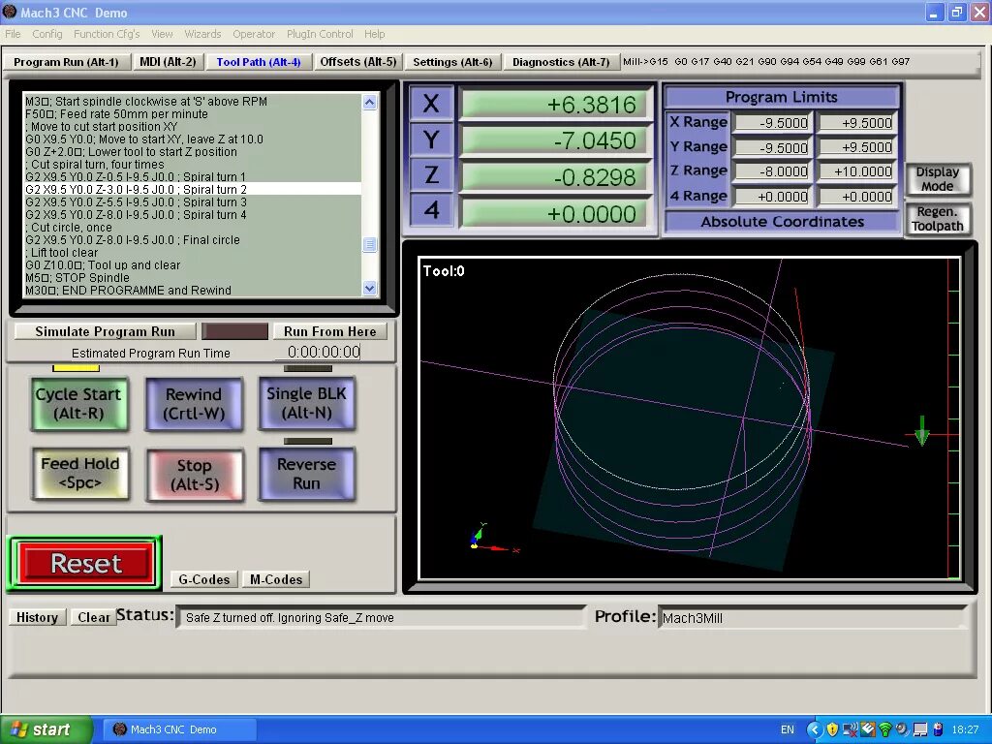The width and height of the screenshot is (992, 744).
Task: Switch to Program Run (Alt-1) tab
Action: click(67, 62)
